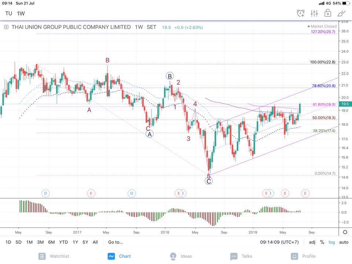Viewport: 352px width, 264px height.
Task: Select the 1D time range
Action: tap(8, 242)
